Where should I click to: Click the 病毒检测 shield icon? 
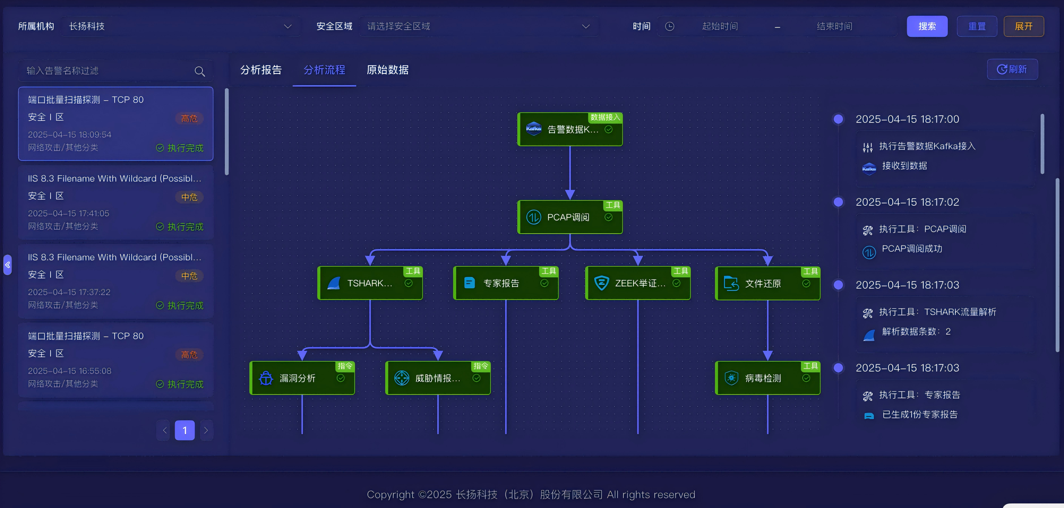(731, 378)
